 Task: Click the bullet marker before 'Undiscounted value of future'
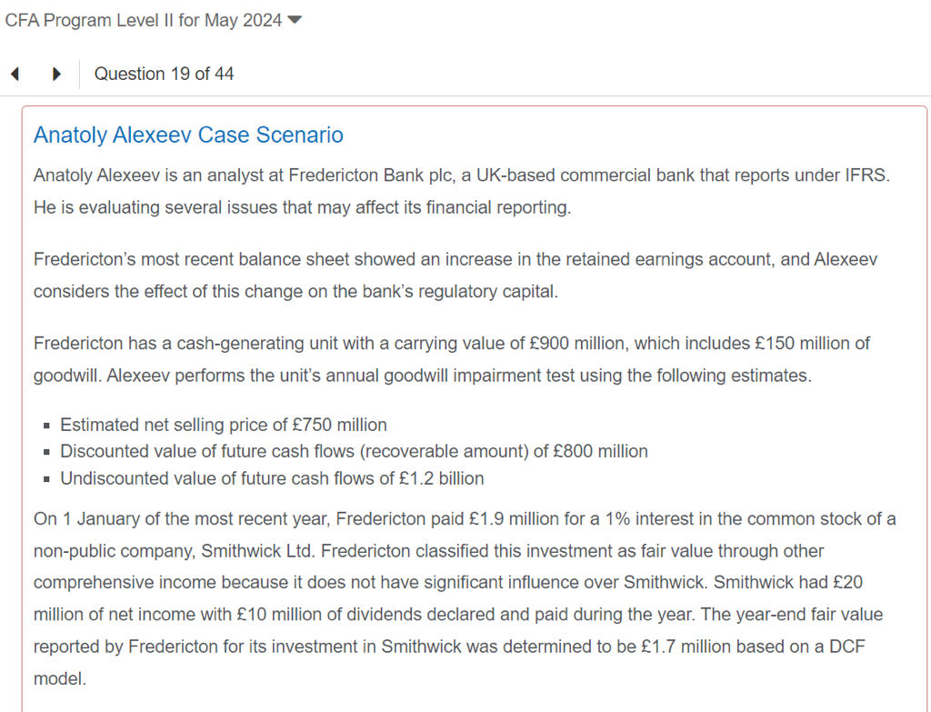click(46, 478)
